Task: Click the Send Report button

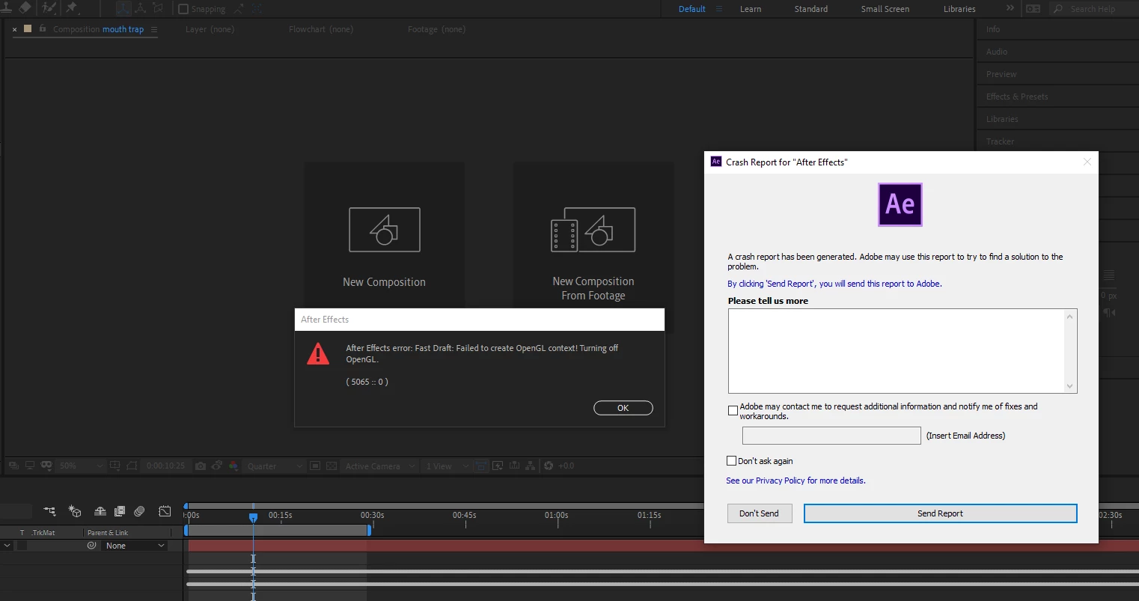Action: (940, 513)
